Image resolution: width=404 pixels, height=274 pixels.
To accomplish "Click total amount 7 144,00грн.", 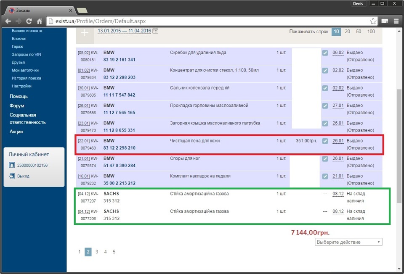I will [x=310, y=232].
